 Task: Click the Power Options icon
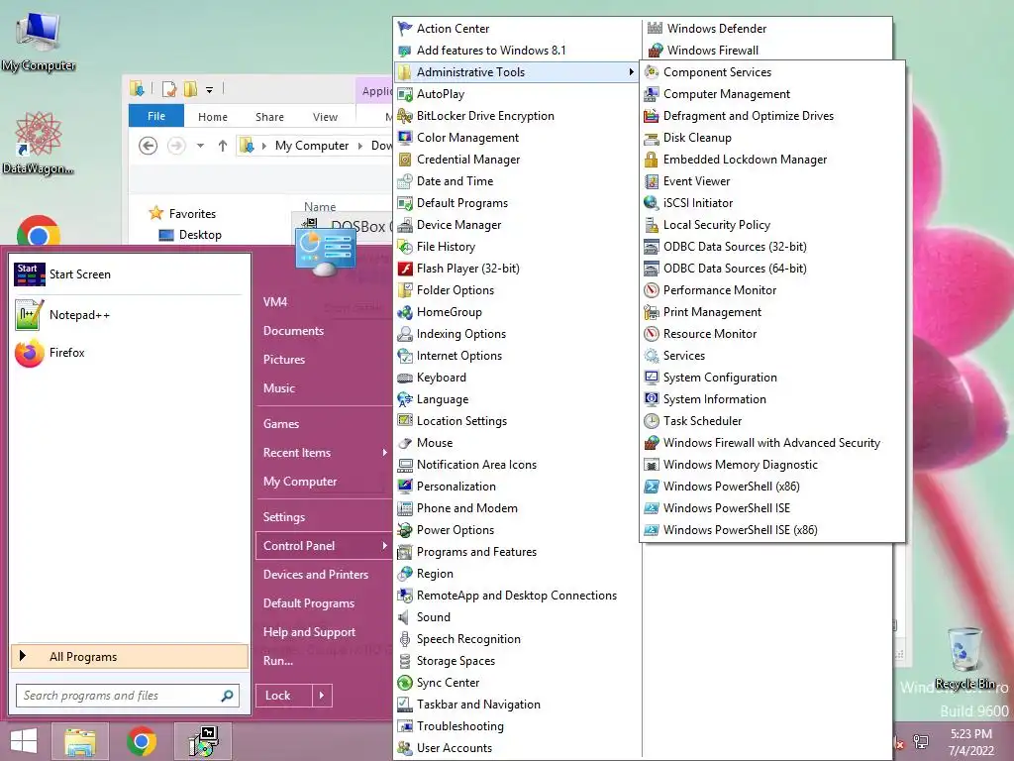click(405, 530)
